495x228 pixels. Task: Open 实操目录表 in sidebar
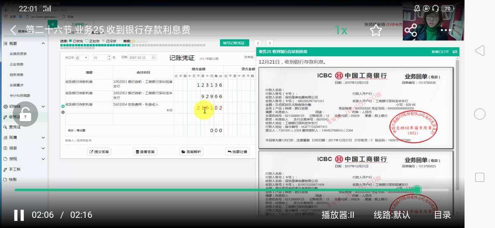click(x=18, y=54)
